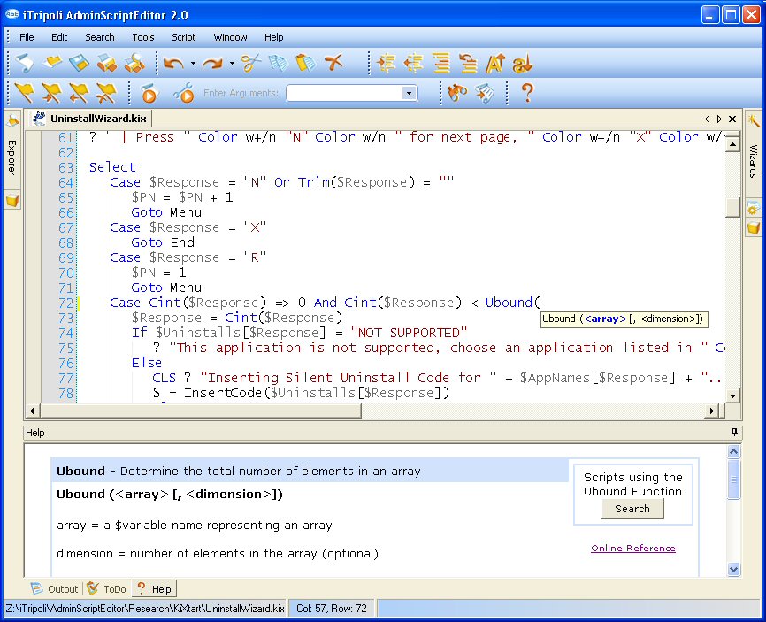This screenshot has width=766, height=622.
Task: Click the gear document icon under Wizards
Action: tap(753, 209)
